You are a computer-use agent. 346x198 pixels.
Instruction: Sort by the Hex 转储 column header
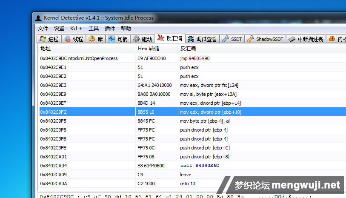(157, 49)
